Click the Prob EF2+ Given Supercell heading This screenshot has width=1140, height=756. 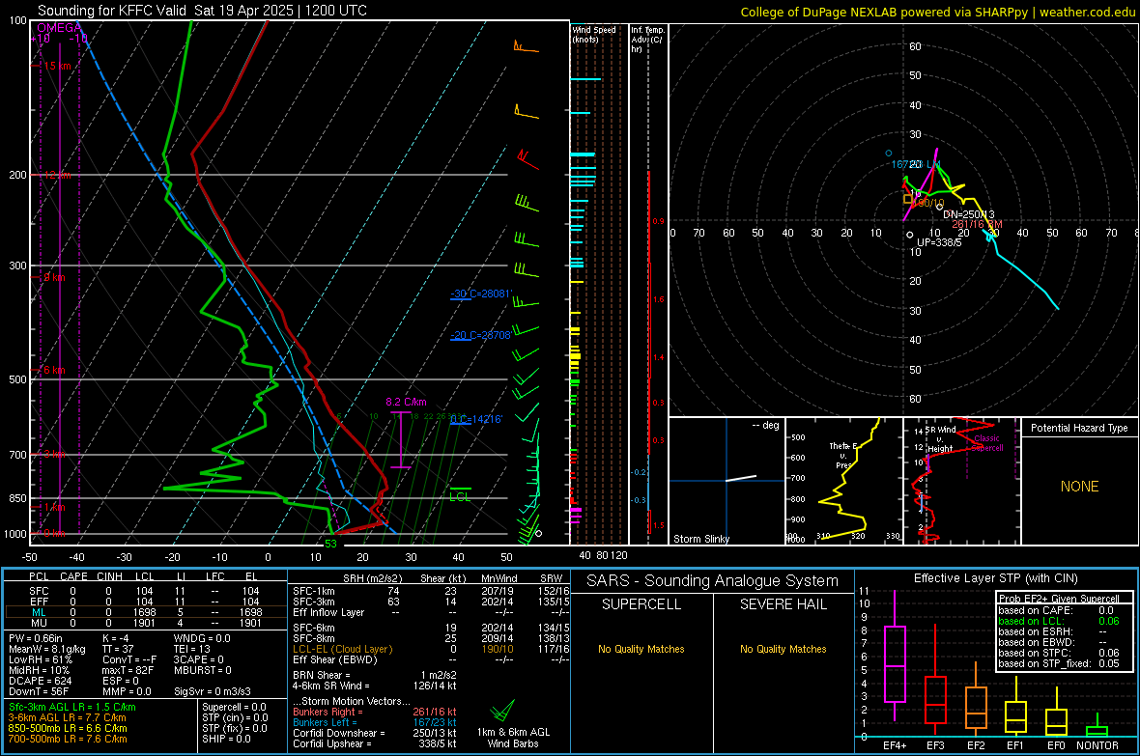1059,599
